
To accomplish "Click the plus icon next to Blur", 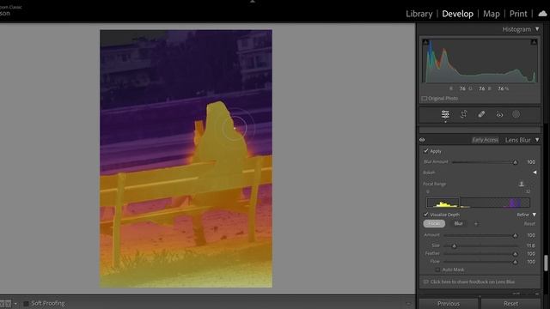I will click(x=476, y=223).
